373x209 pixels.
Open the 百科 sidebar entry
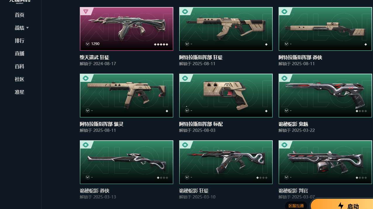[x=20, y=66]
